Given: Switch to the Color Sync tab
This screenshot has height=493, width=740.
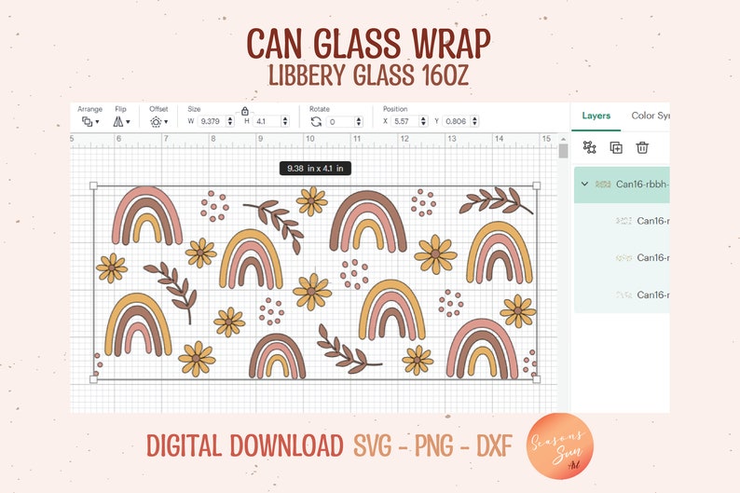Looking at the screenshot, I should point(651,116).
